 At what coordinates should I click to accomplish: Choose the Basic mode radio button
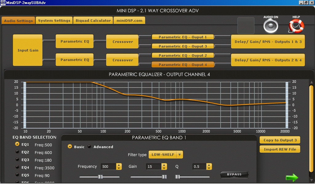tap(70, 146)
